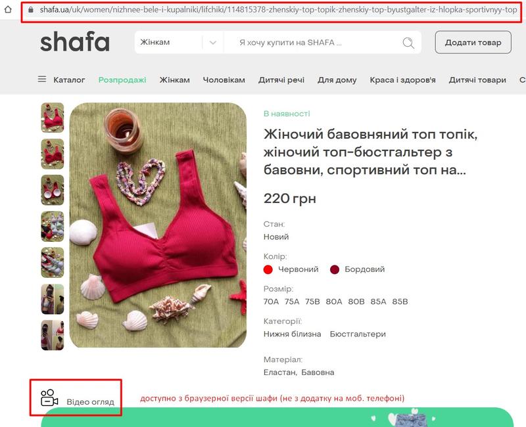Screen dimensions: 526x427
Task: Open the Нижня білизна category link
Action: (292, 334)
